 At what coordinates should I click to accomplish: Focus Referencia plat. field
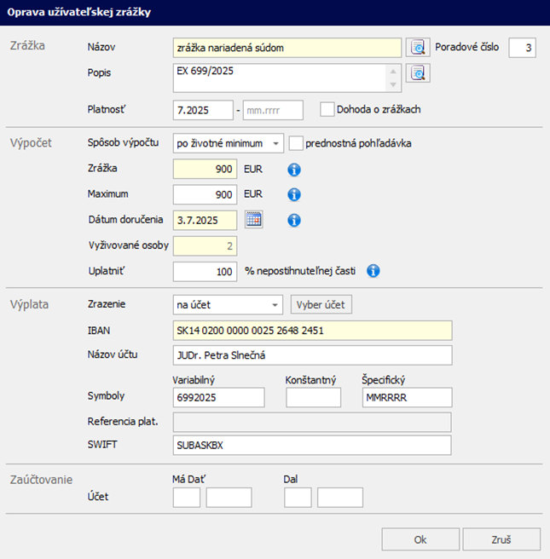point(312,422)
